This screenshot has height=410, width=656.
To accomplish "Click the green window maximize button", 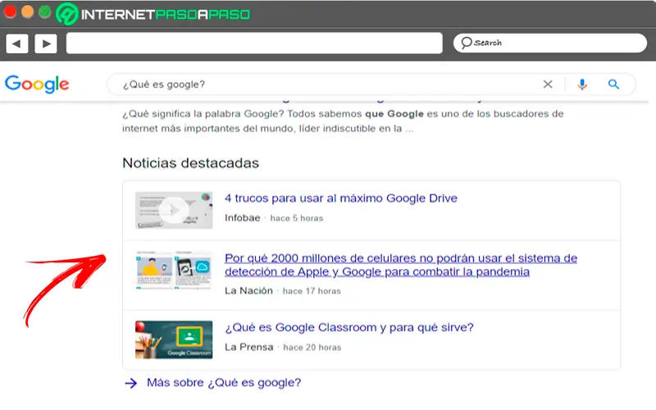I will coord(44,12).
